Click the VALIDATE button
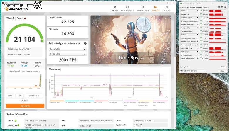The height and width of the screenshot is (131, 229). pyautogui.click(x=25, y=101)
